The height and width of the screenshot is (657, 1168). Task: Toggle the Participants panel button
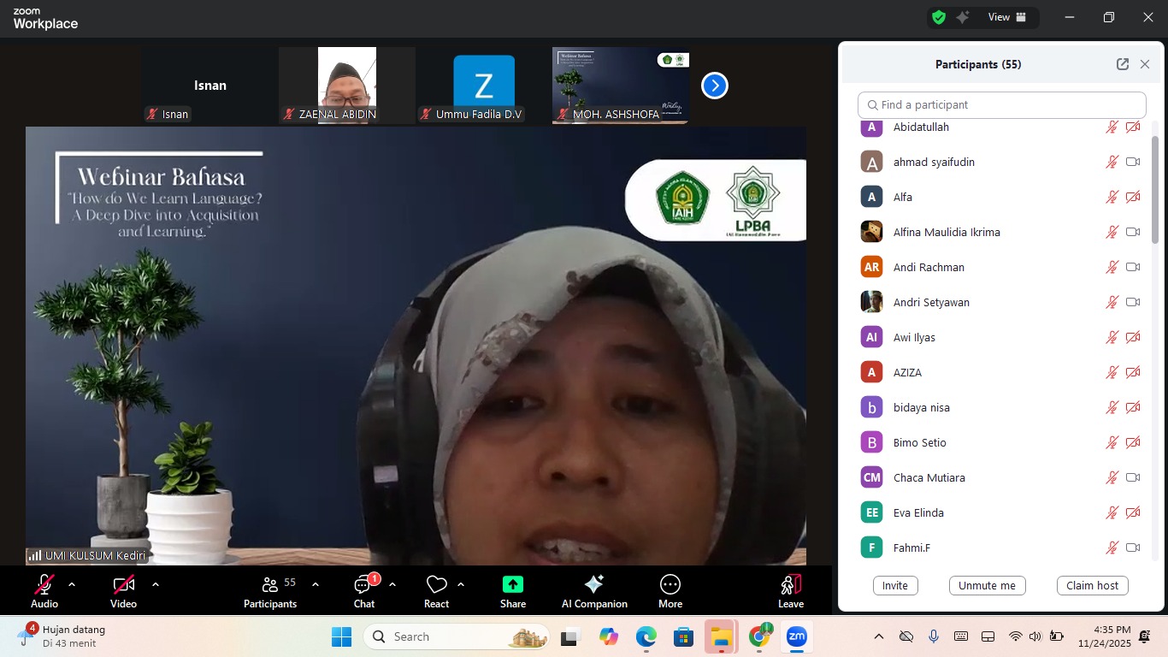click(270, 584)
